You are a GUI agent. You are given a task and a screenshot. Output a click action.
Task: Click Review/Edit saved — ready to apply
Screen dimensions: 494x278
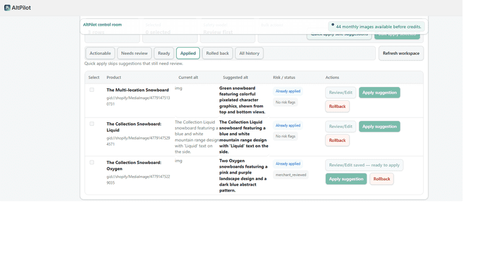[x=364, y=165]
